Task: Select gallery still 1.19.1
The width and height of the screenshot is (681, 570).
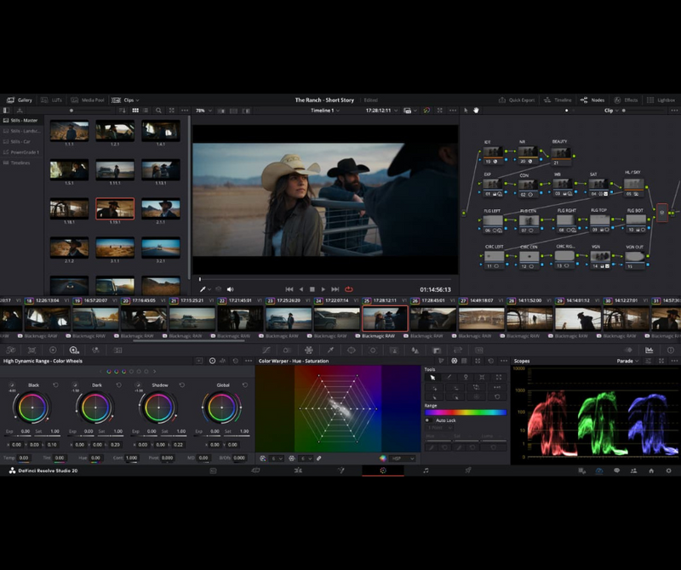Action: tap(115, 209)
